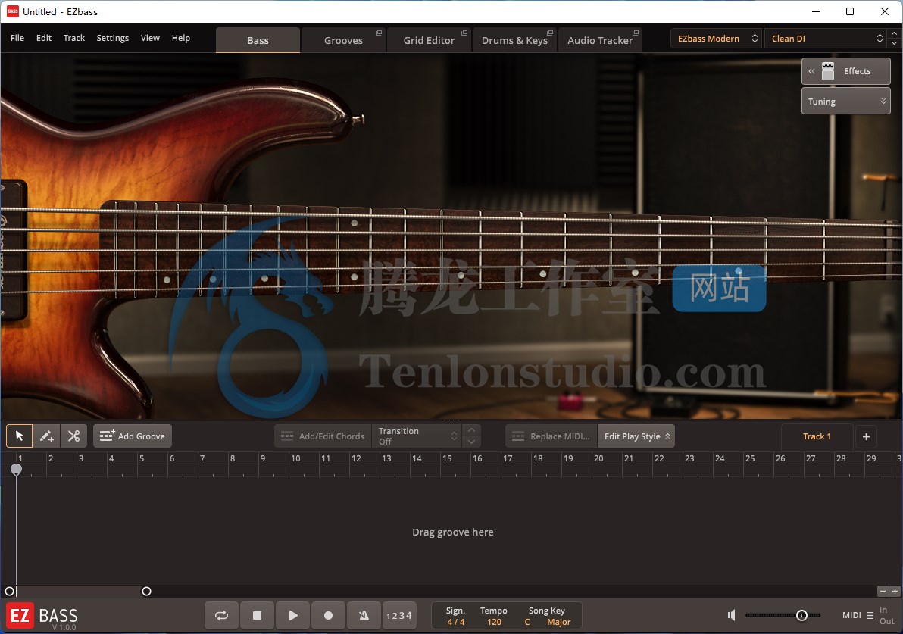Image resolution: width=903 pixels, height=634 pixels.
Task: Expand Edit Play Style panel
Action: coord(636,436)
